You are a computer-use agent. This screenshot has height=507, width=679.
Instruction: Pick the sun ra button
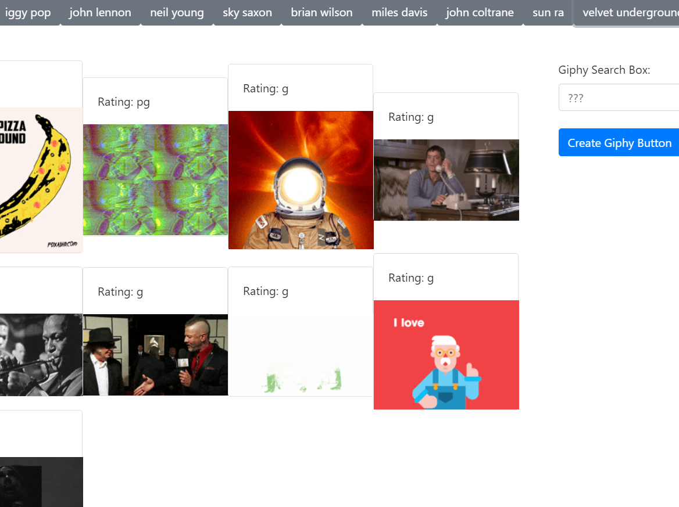tap(548, 13)
